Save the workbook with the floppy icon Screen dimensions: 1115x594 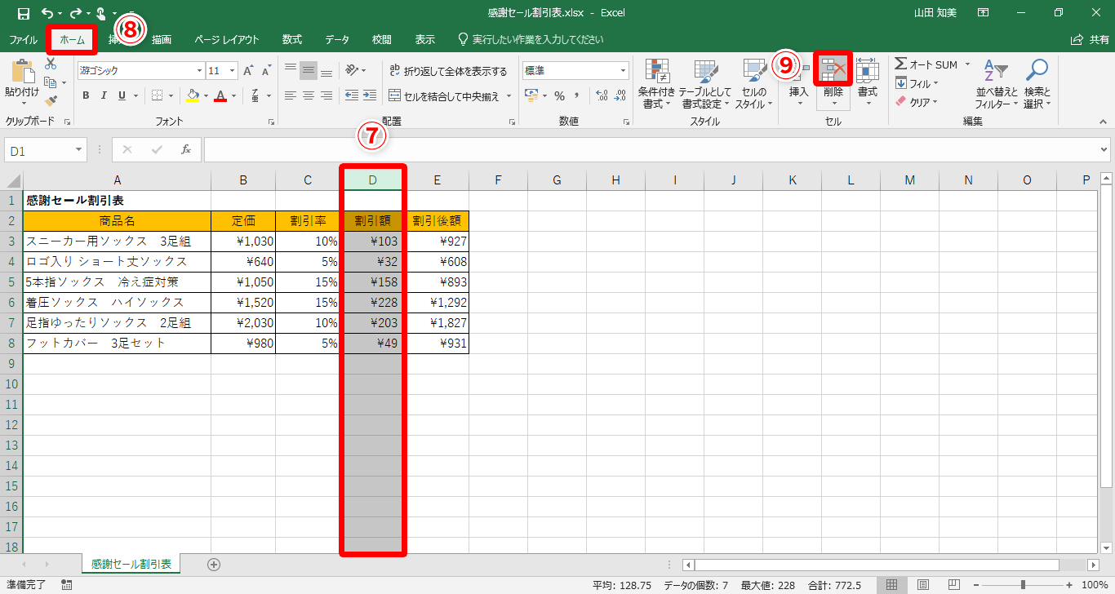tap(24, 13)
